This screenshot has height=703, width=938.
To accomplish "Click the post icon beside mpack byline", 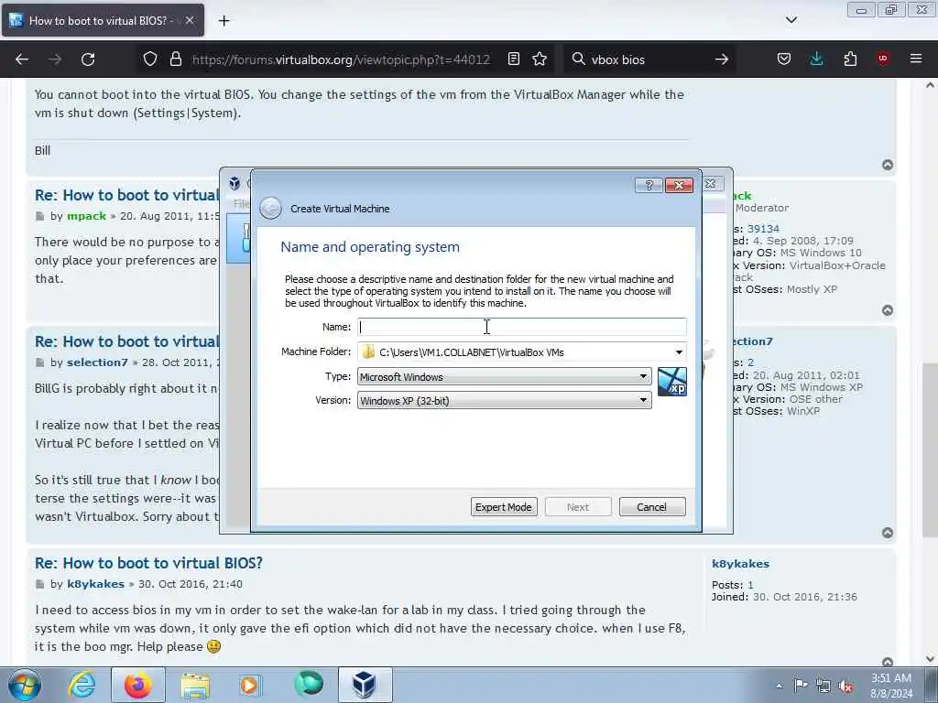I will [x=40, y=216].
